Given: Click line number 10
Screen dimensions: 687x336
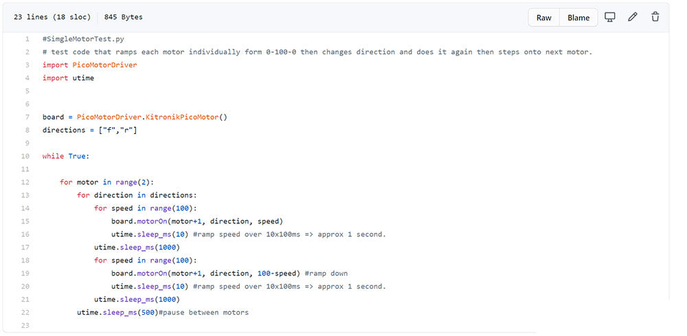Looking at the screenshot, I should point(25,156).
